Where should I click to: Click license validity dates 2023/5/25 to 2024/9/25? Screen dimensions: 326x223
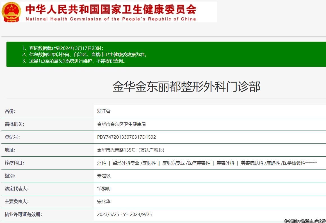(x=124, y=214)
